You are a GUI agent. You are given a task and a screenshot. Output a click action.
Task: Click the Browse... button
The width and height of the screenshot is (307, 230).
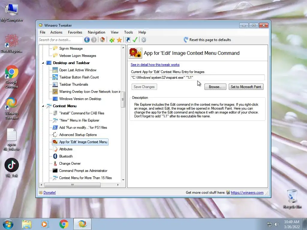pyautogui.click(x=215, y=87)
